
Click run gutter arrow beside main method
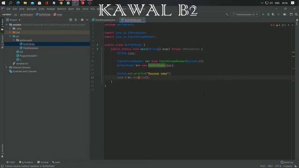pyautogui.click(x=98, y=49)
